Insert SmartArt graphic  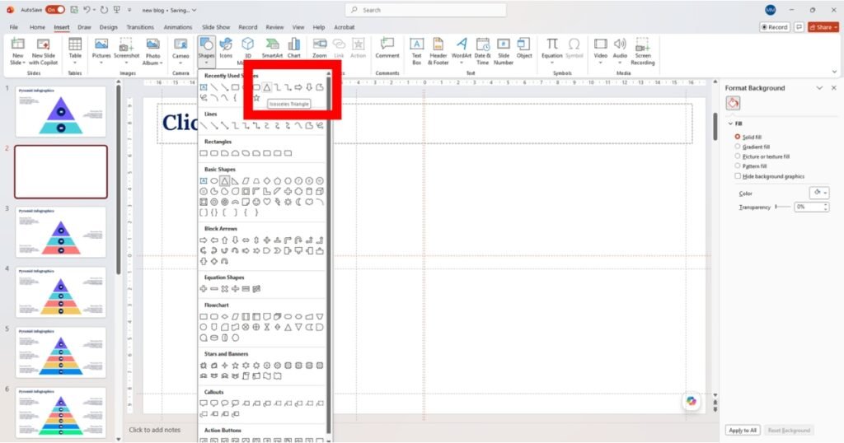pos(272,49)
